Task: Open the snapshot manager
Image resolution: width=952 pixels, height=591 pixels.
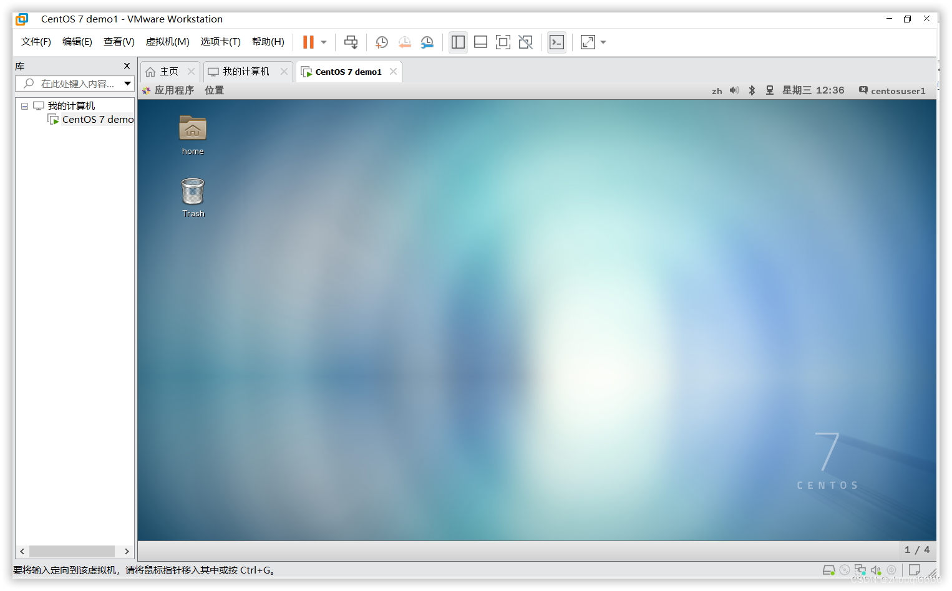Action: coord(427,42)
